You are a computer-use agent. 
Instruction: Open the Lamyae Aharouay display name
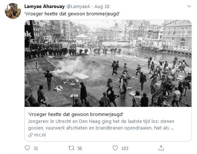[44, 6]
